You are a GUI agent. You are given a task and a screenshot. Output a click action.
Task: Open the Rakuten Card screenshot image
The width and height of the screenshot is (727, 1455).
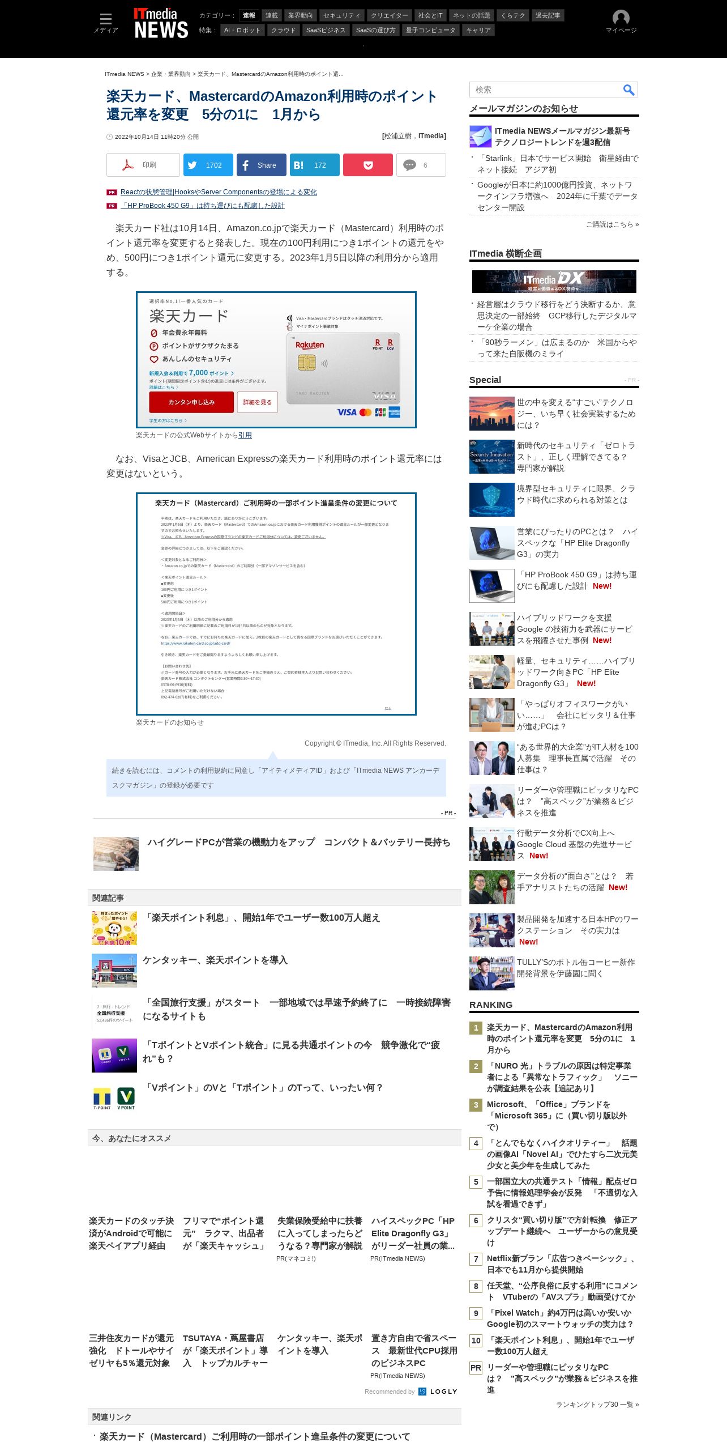point(276,360)
